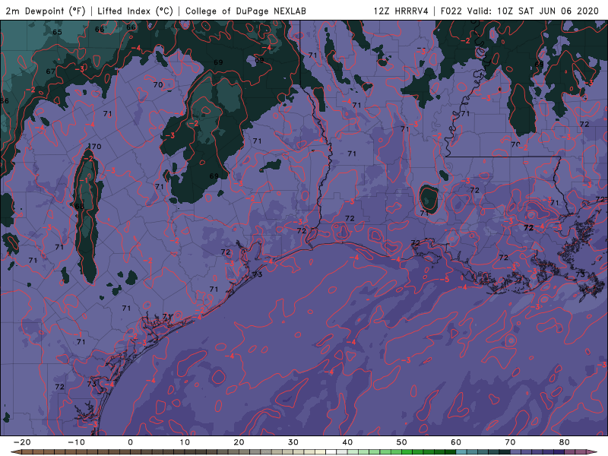The width and height of the screenshot is (608, 456).
Task: Click the "-5" lifted index contour label
Action: [444, 280]
